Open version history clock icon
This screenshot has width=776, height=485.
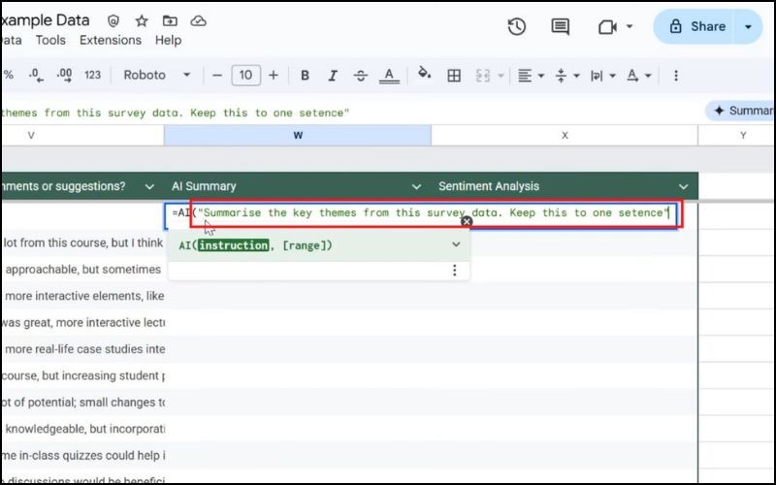pyautogui.click(x=517, y=27)
